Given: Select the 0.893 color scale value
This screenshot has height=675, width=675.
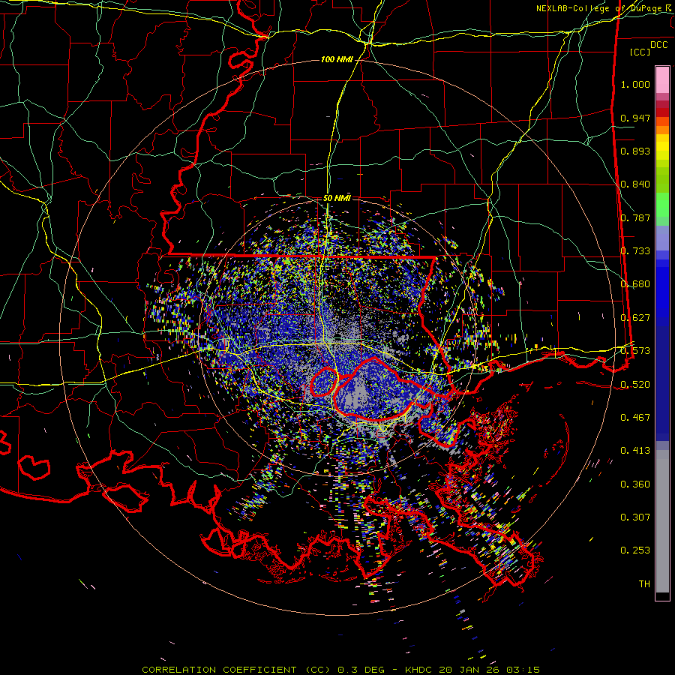Looking at the screenshot, I should point(635,151).
